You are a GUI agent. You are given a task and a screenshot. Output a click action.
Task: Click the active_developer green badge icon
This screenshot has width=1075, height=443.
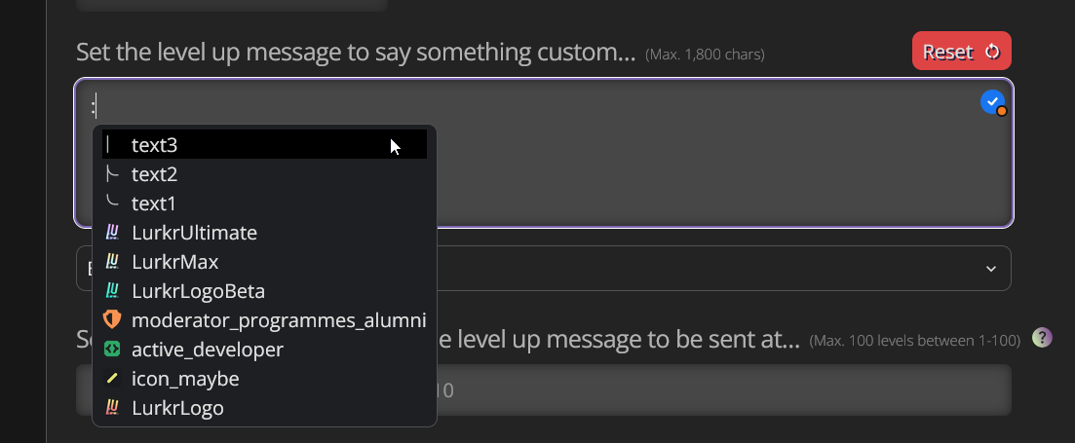pos(112,350)
